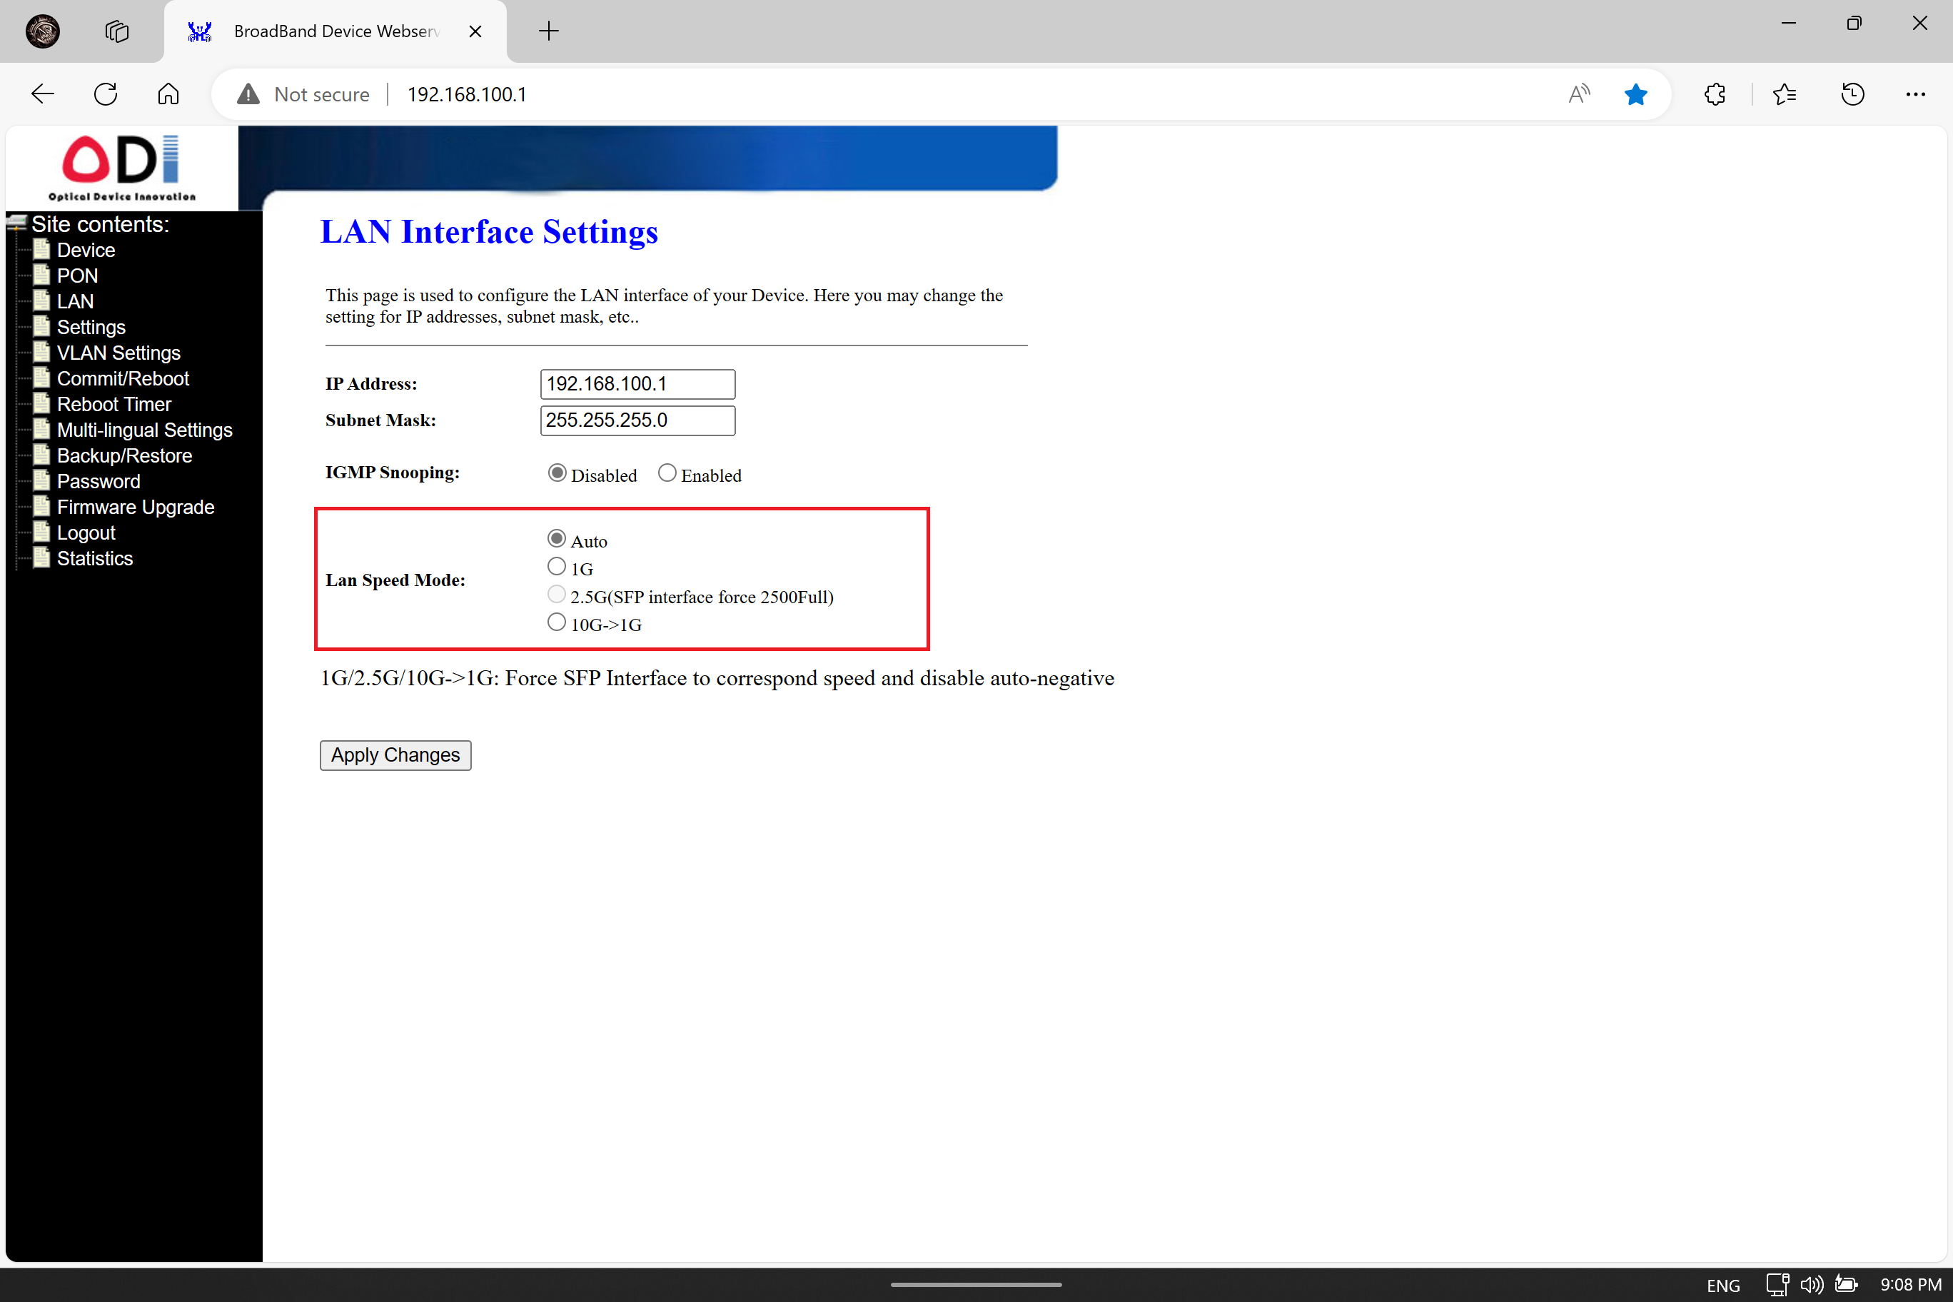Open the browser Settings and more menu
Screen dimensions: 1953x1302
[1914, 94]
